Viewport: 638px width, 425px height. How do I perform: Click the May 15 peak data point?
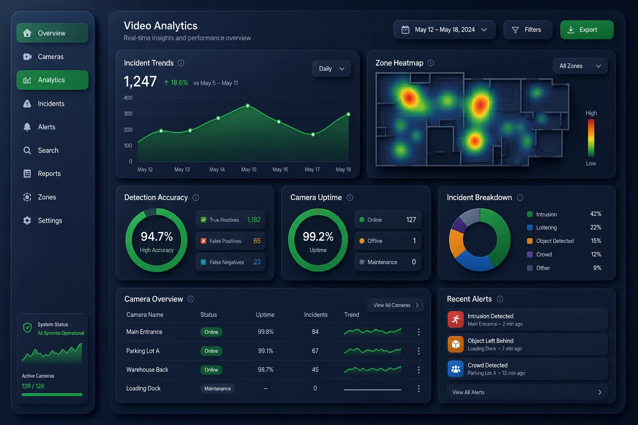tap(248, 106)
